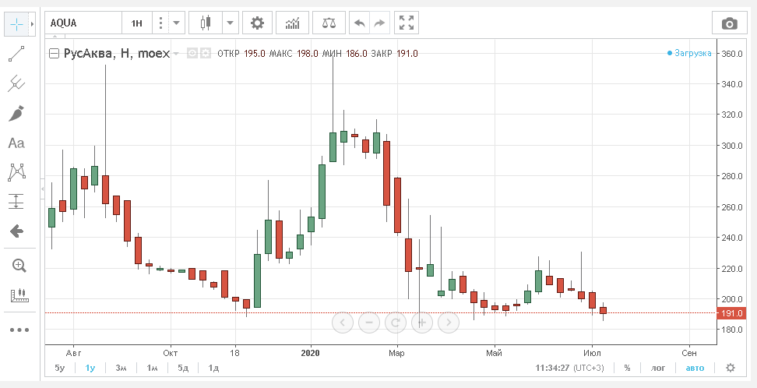Click the compare symbols scales icon

tap(329, 23)
